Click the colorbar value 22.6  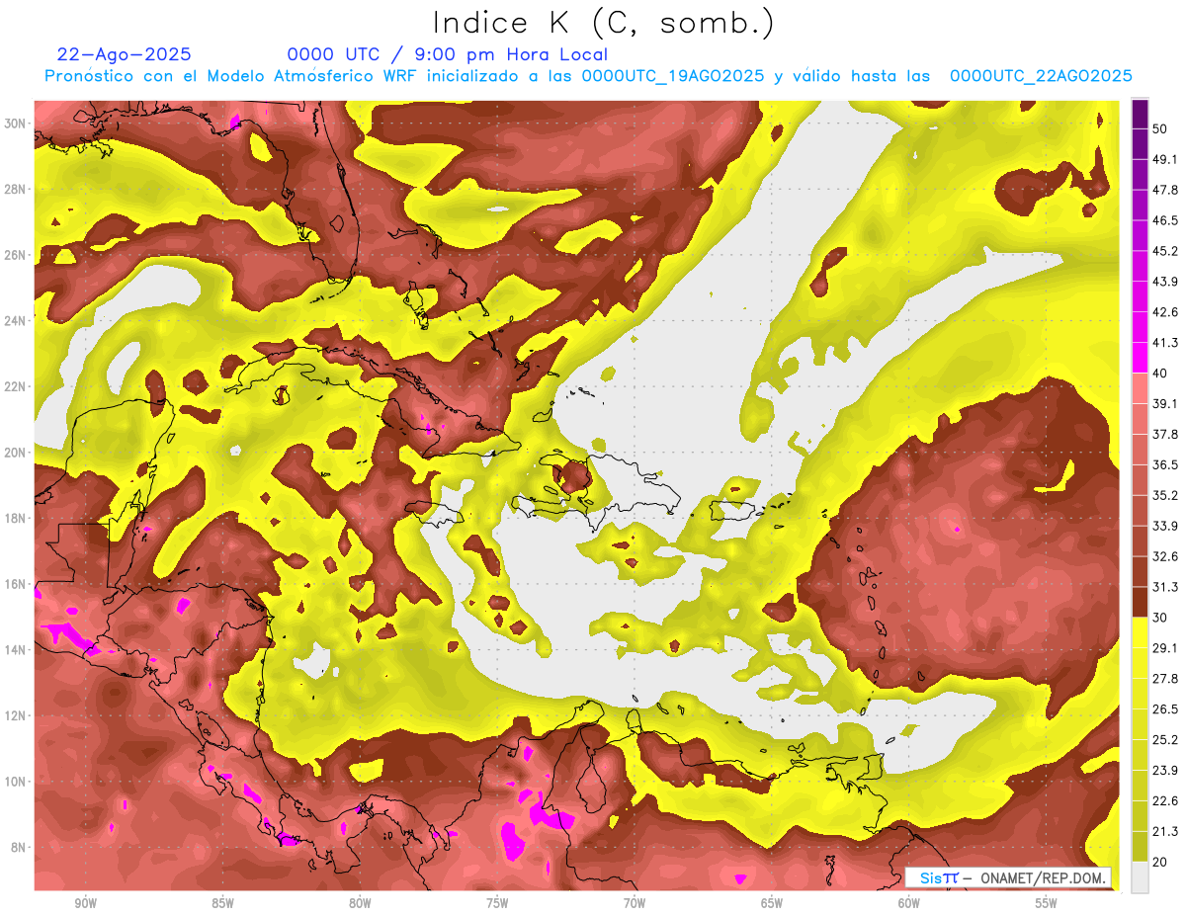[1164, 801]
